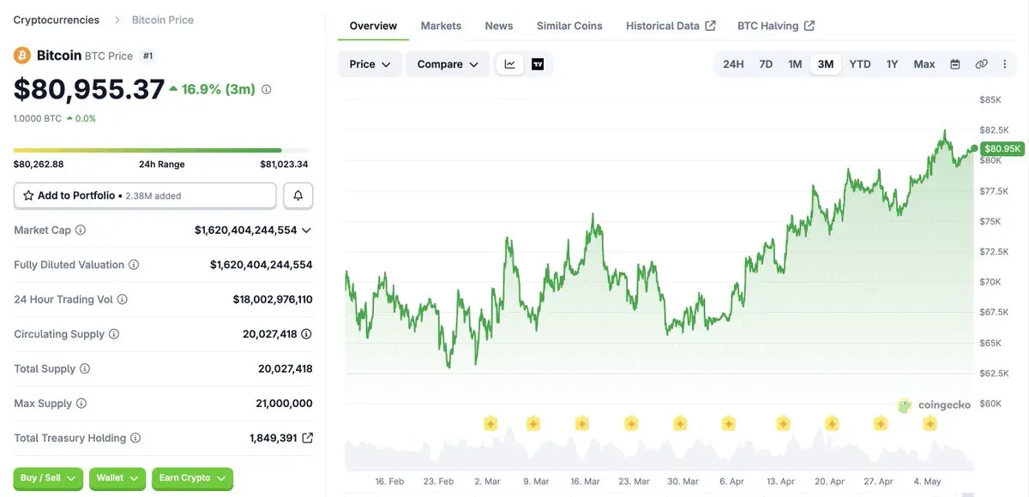Select the 3M time range
Image resolution: width=1029 pixels, height=497 pixels.
click(826, 64)
